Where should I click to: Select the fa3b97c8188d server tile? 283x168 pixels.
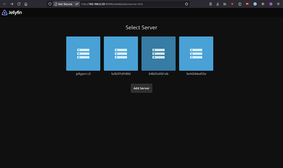click(x=121, y=54)
